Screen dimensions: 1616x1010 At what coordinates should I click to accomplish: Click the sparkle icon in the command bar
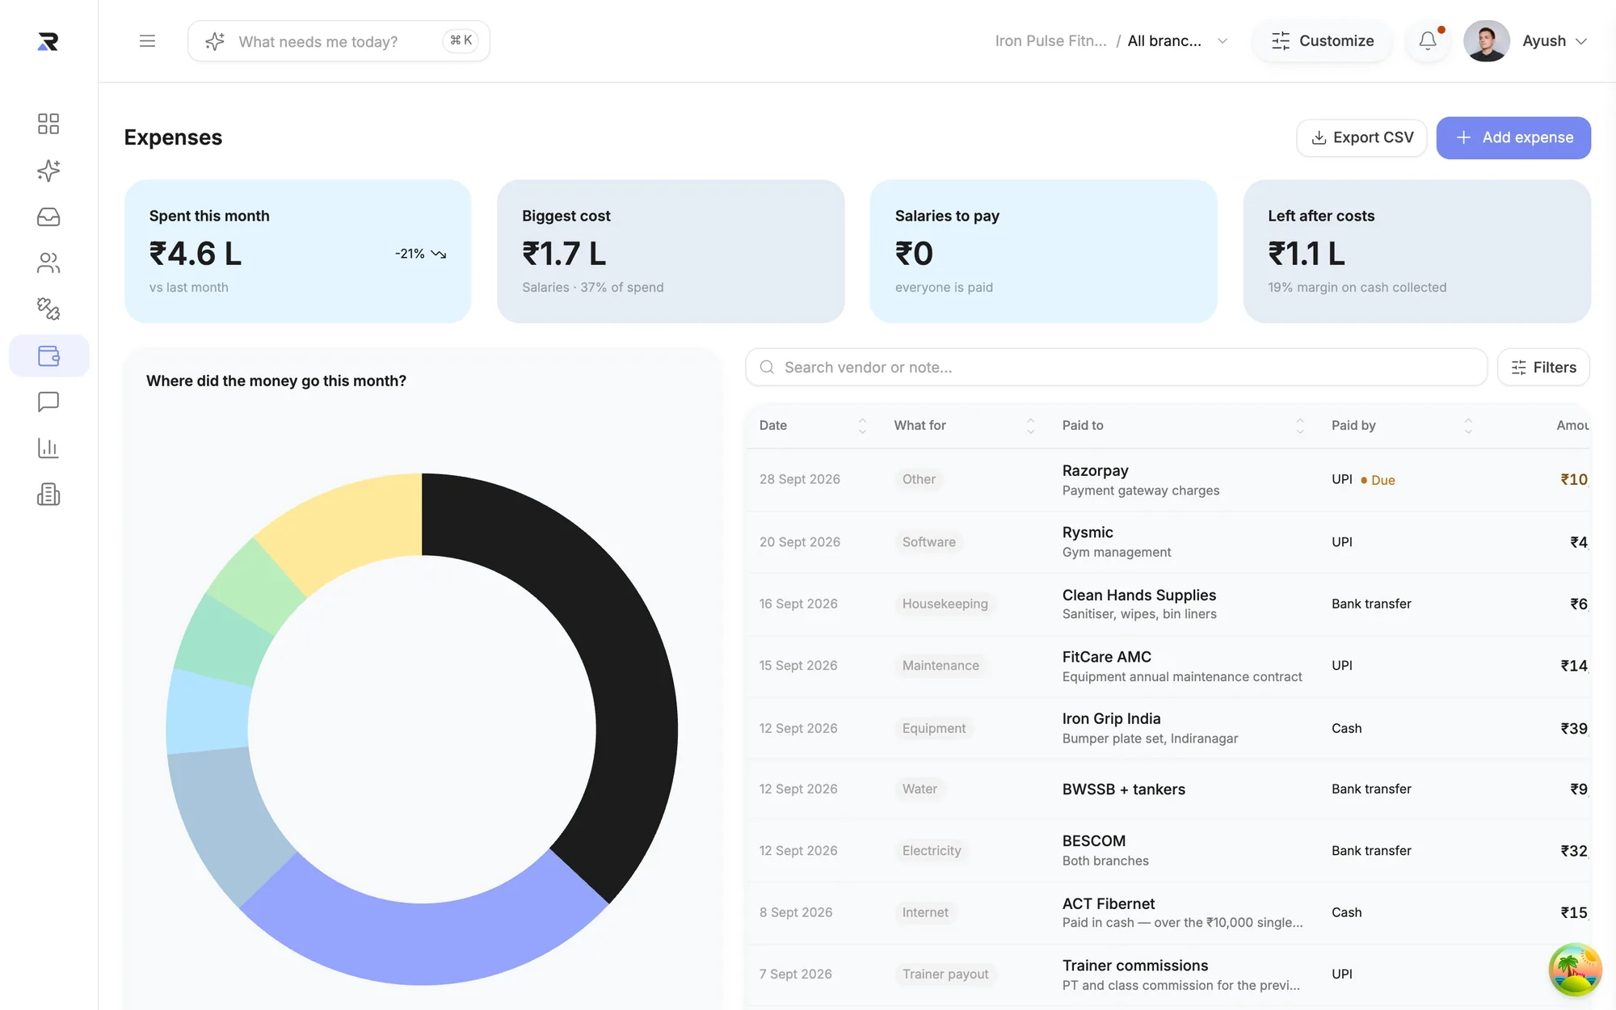(215, 41)
